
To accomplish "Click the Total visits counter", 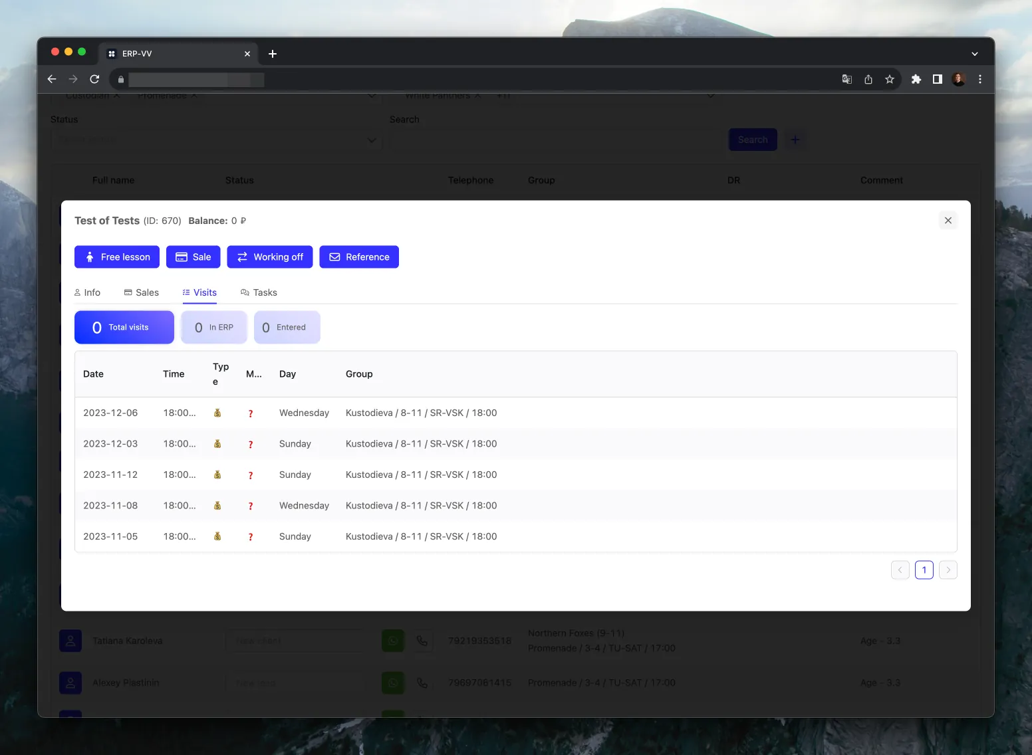I will [124, 327].
